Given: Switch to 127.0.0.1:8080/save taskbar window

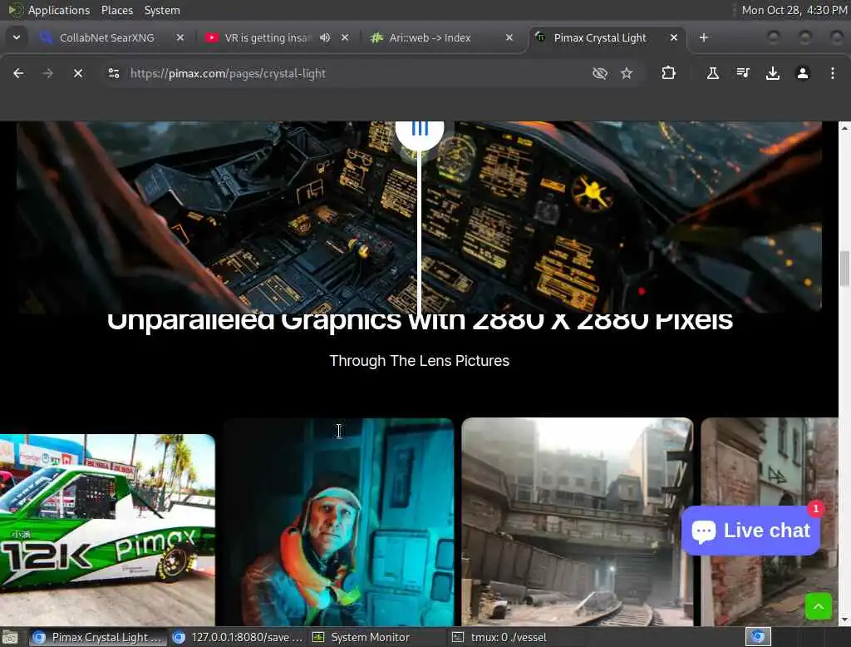Looking at the screenshot, I should point(239,637).
